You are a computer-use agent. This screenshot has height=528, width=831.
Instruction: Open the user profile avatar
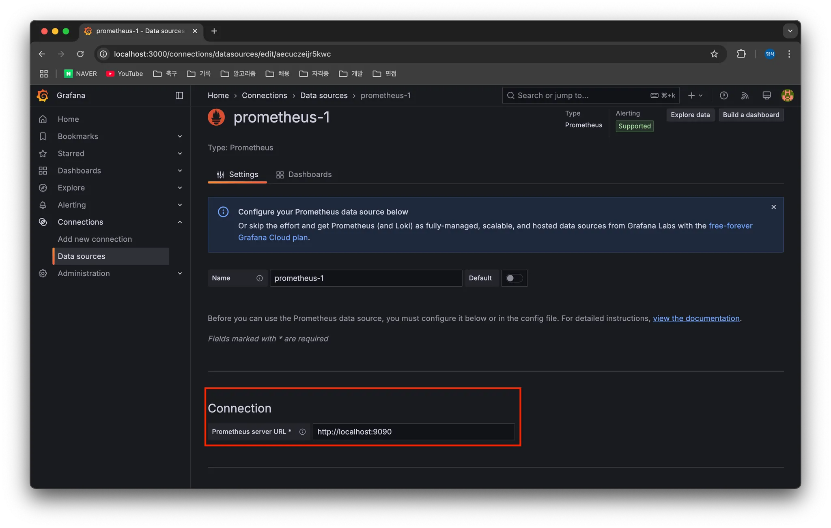pyautogui.click(x=787, y=95)
